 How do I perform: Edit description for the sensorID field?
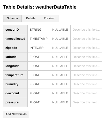point(86,30)
